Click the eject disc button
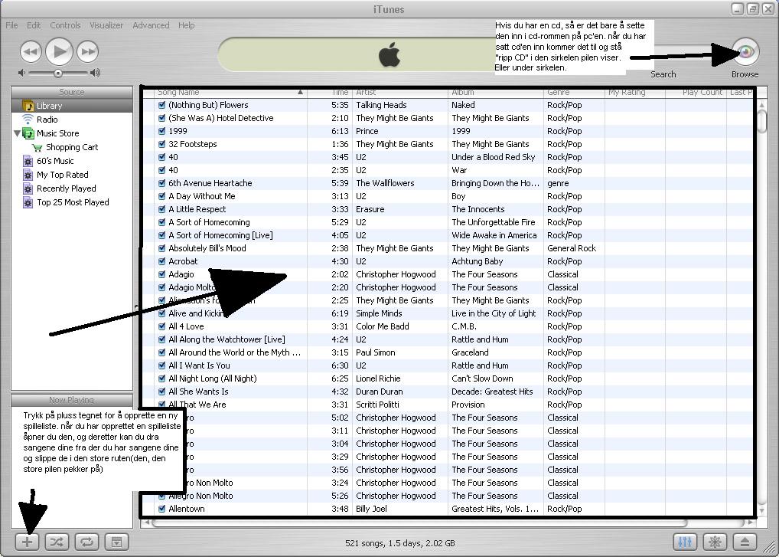 [x=745, y=542]
